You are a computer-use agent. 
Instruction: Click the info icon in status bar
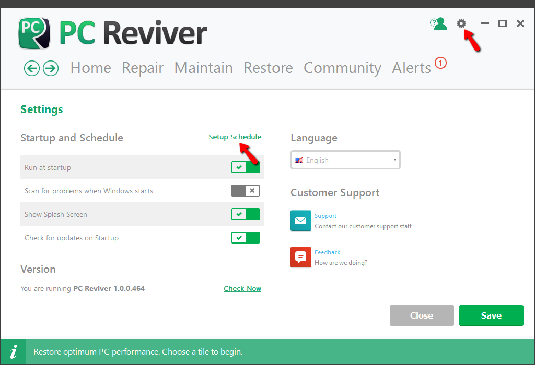[14, 351]
